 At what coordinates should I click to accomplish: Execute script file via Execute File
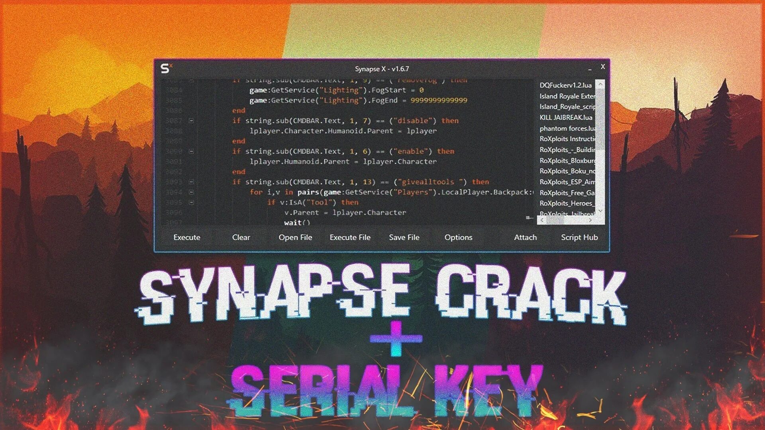[x=349, y=237]
